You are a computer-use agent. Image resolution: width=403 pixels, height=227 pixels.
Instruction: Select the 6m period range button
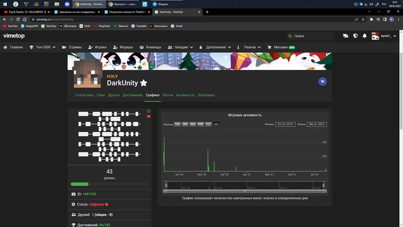point(192,124)
